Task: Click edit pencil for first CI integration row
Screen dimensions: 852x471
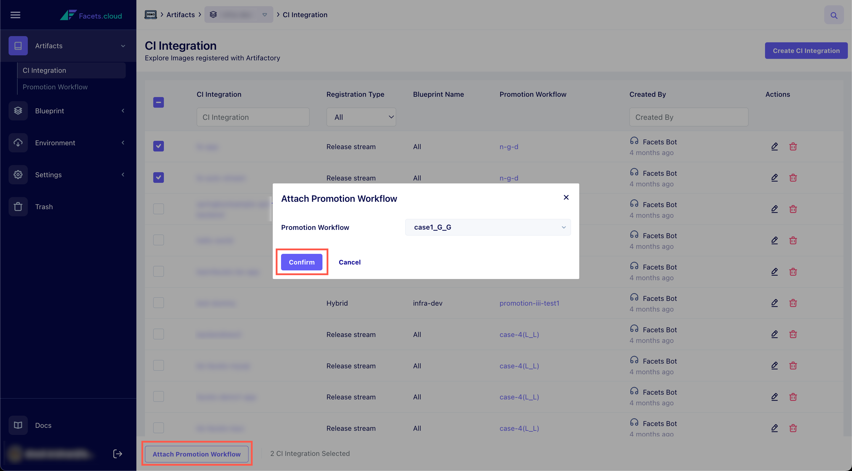Action: [x=774, y=146]
